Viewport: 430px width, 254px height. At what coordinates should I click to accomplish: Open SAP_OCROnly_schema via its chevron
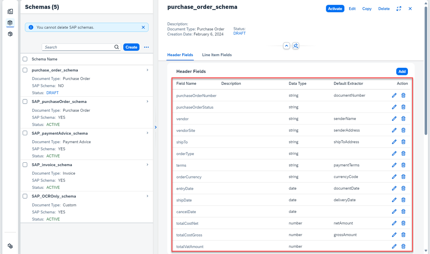[x=148, y=196]
